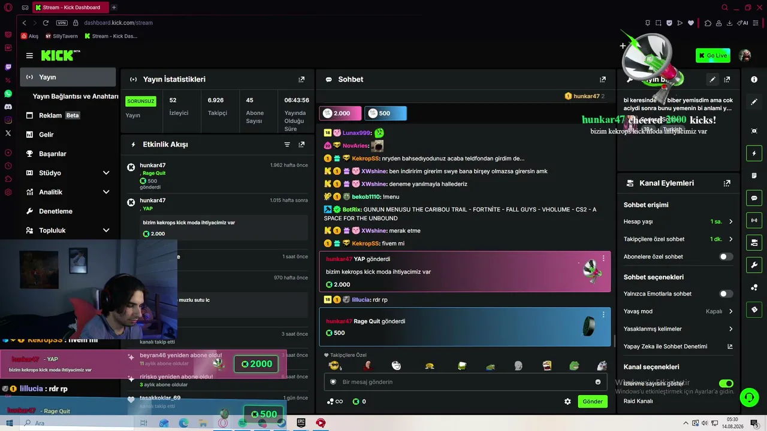This screenshot has width=767, height=431.
Task: Open the emoji picker in chat input
Action: pyautogui.click(x=598, y=382)
